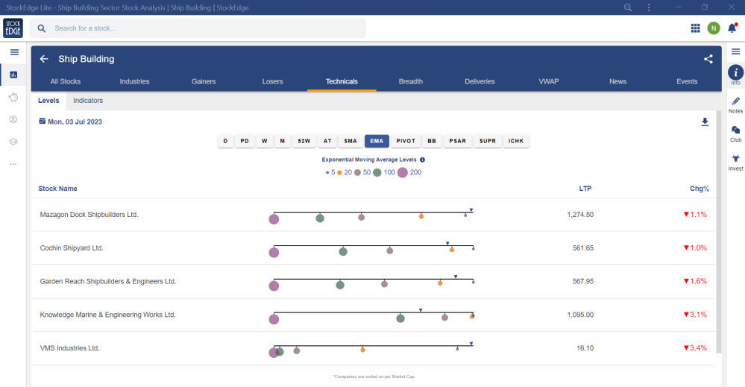Open the Info icon in right sidebar
Screen dimensions: 745x387
coord(735,72)
